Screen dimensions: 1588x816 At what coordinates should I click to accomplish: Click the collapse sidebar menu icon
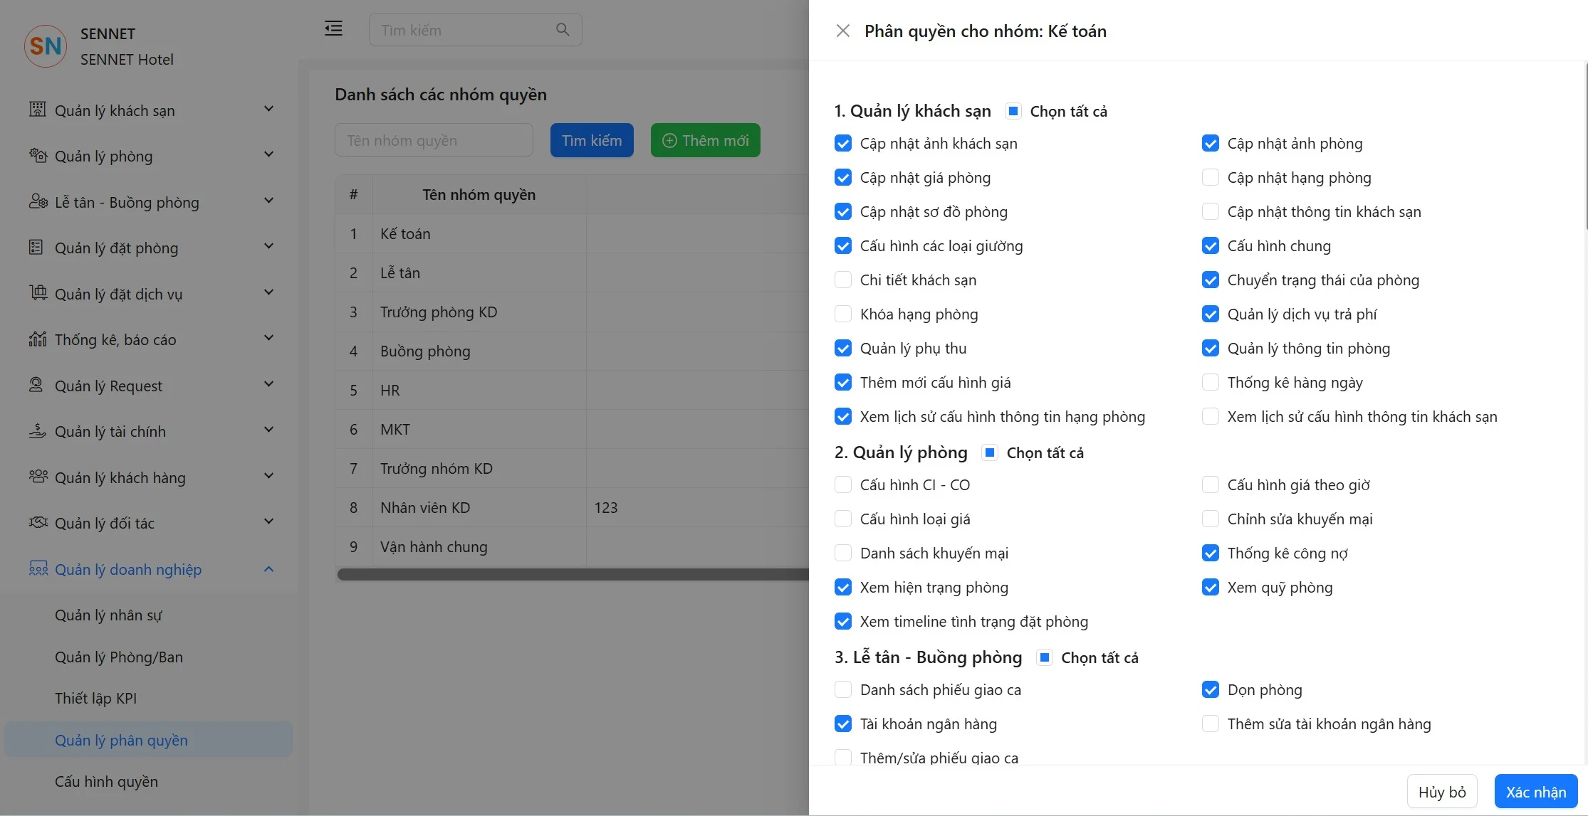pyautogui.click(x=333, y=28)
